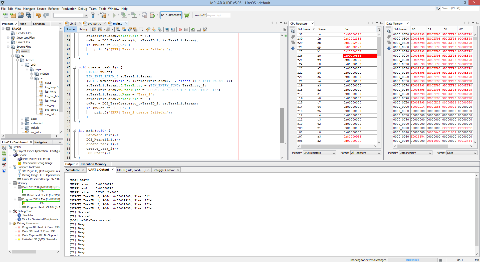
Task: Toggle Highlight Search in editor toolbar
Action: click(x=135, y=30)
